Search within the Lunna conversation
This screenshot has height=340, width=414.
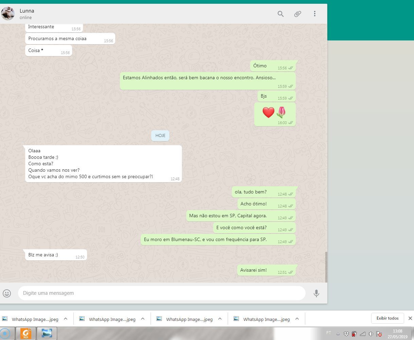280,14
